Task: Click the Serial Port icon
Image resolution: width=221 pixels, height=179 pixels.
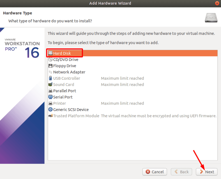Action: 50,97
